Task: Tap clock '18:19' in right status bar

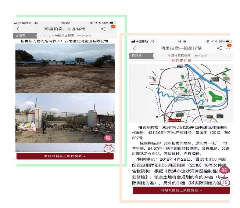Action: tap(182, 41)
